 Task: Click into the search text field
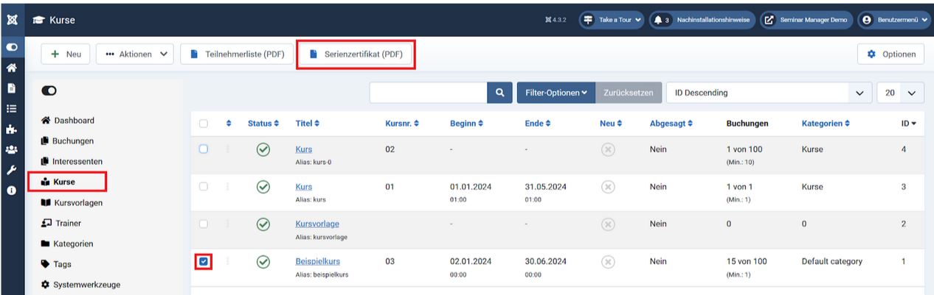click(428, 93)
